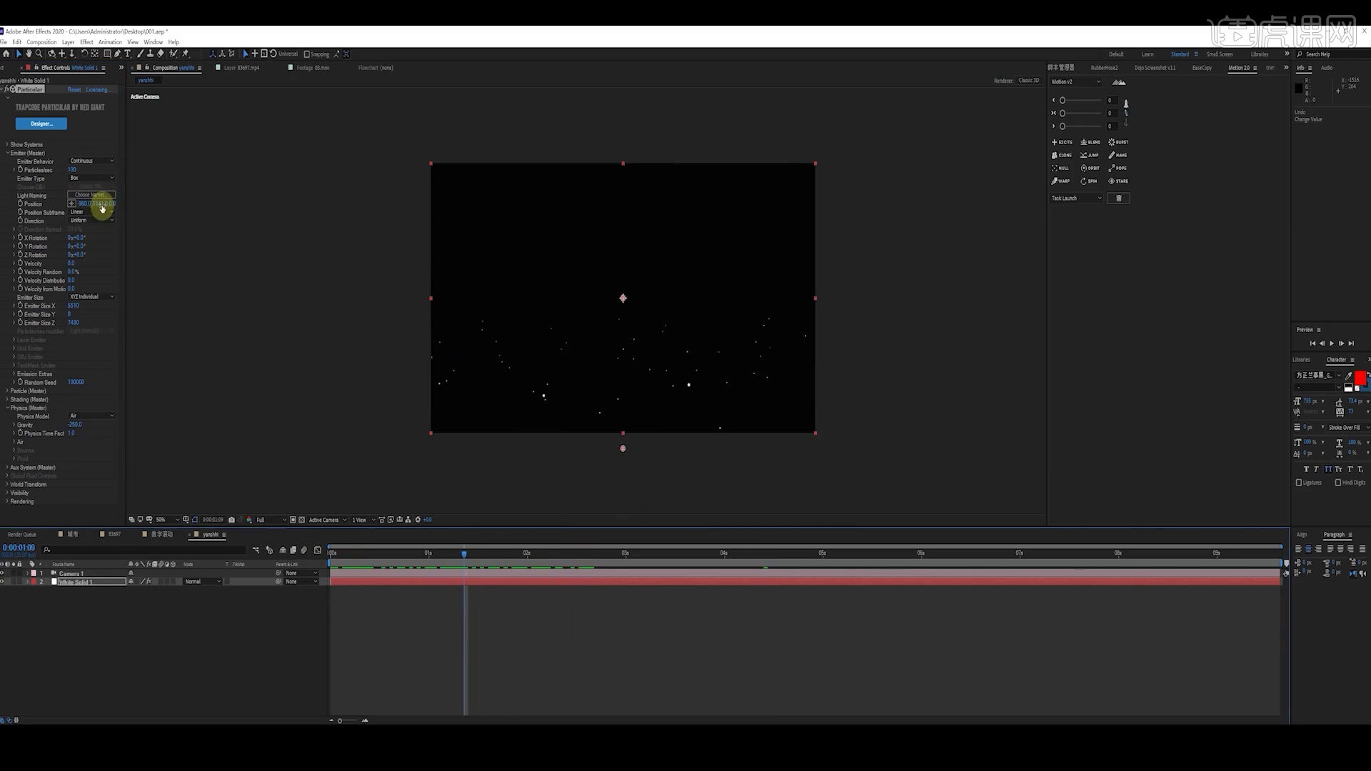Toggle the Snapping checkbox

click(307, 54)
